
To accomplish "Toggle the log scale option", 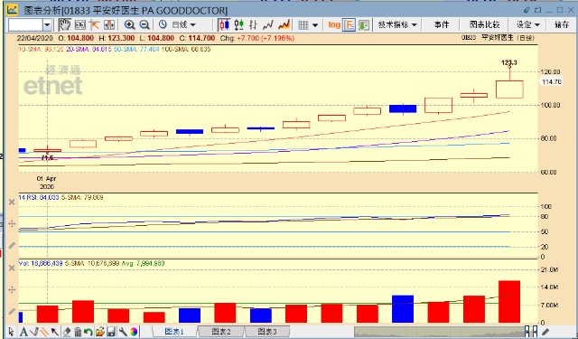I will point(334,24).
